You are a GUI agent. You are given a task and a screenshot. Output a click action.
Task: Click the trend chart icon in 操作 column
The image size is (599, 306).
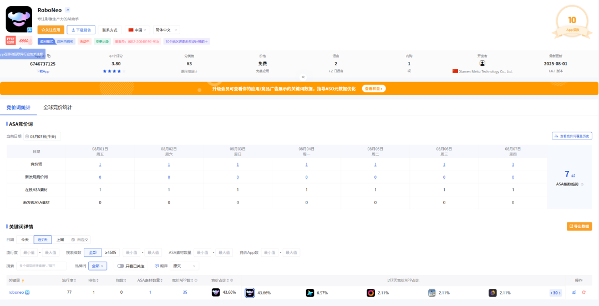click(573, 292)
